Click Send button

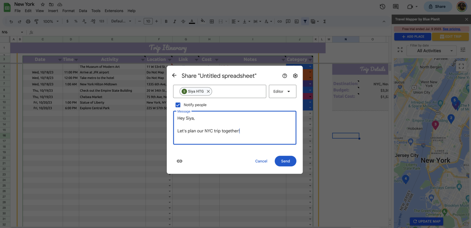tap(285, 161)
